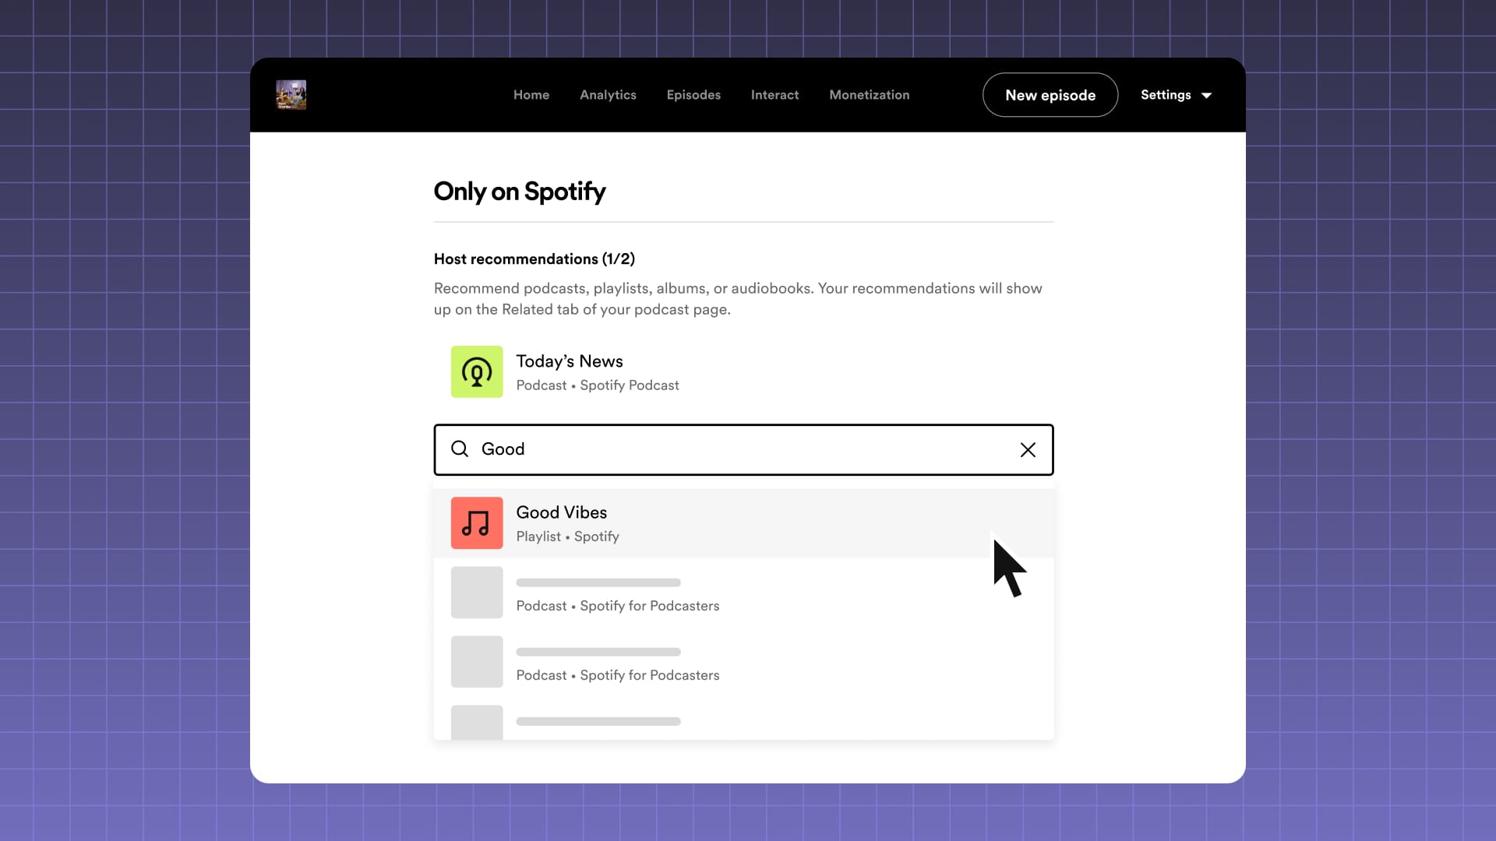
Task: Switch to the Episodes tab
Action: (x=693, y=95)
